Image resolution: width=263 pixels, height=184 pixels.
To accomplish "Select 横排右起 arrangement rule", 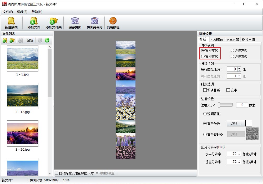I will coord(210,57).
